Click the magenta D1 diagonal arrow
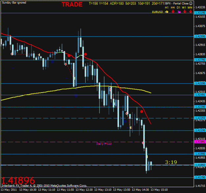206x193 pixels. point(179,12)
